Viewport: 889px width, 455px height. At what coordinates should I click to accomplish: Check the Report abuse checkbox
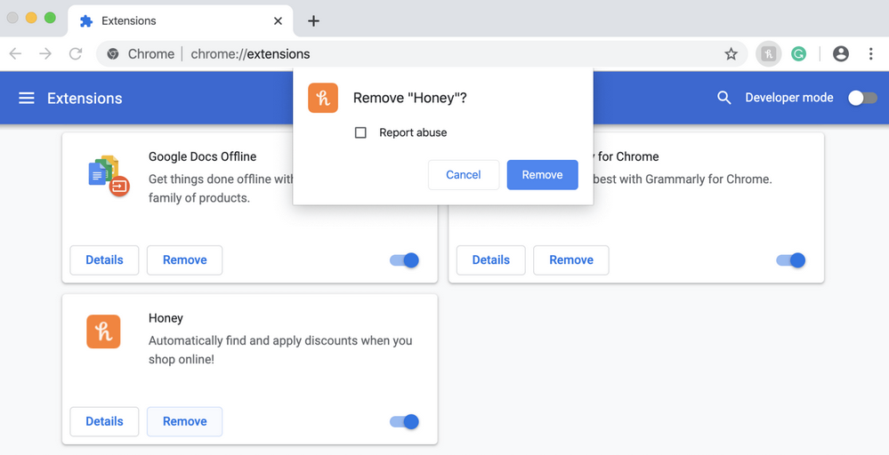tap(360, 132)
